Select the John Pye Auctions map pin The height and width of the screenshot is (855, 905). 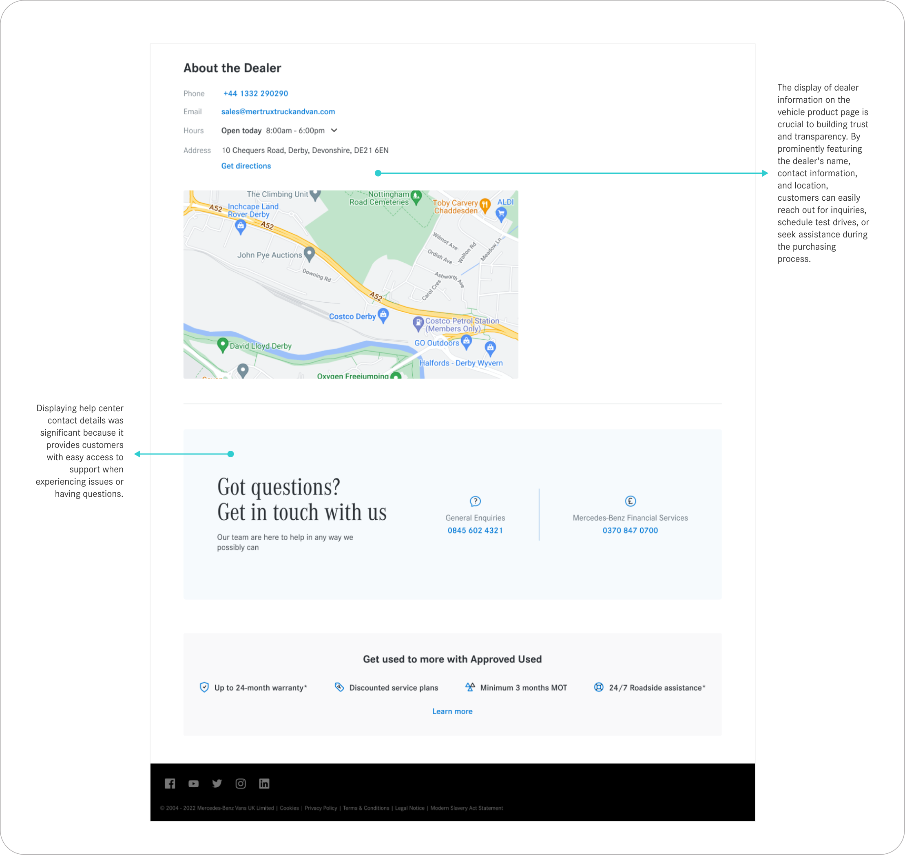coord(310,254)
